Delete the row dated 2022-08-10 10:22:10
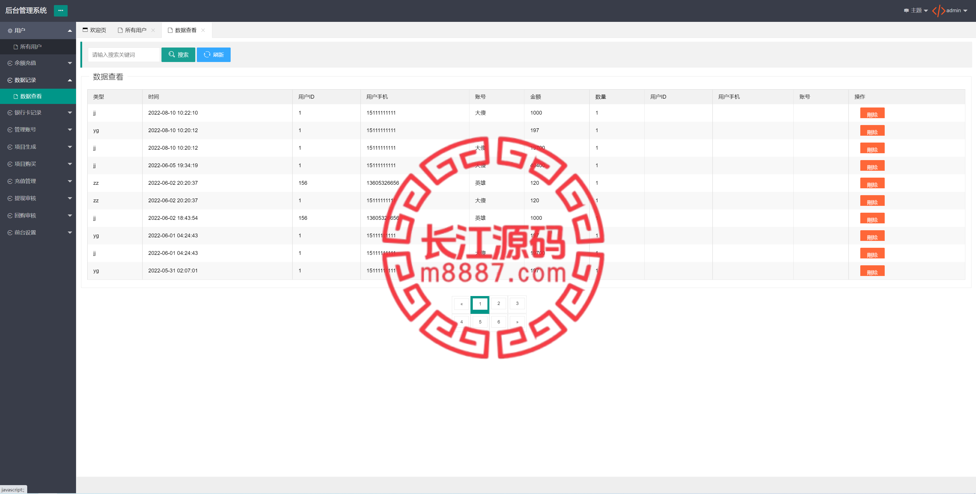This screenshot has width=976, height=494. [x=872, y=113]
